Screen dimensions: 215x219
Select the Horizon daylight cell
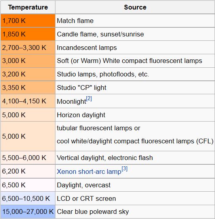coord(135,115)
